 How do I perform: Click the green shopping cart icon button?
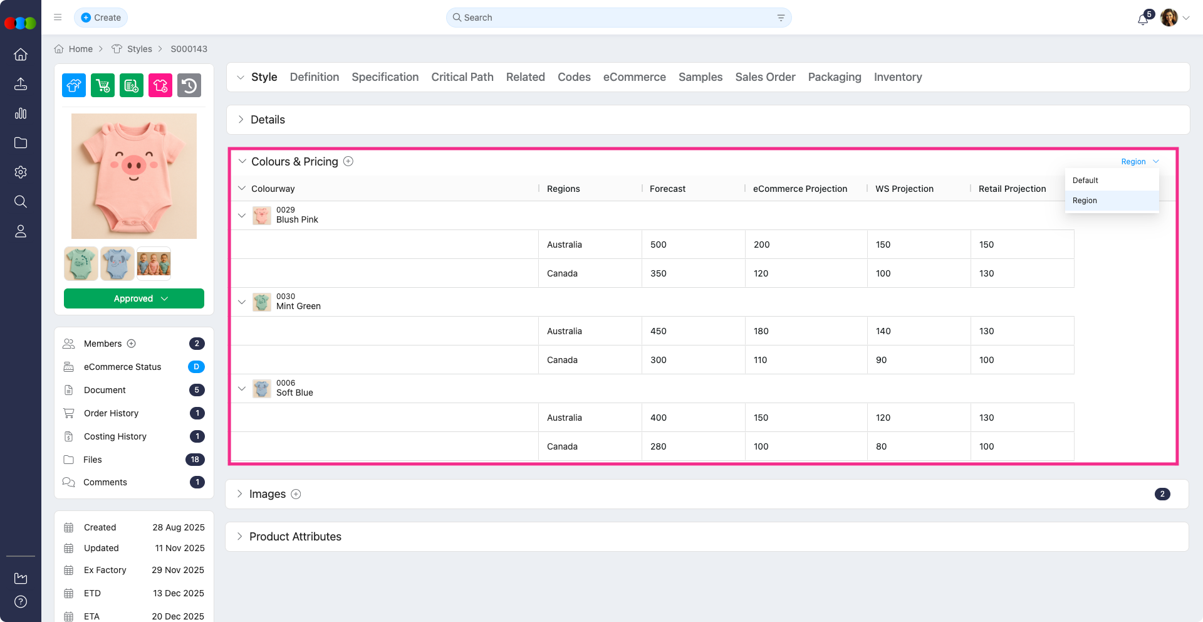click(x=103, y=85)
